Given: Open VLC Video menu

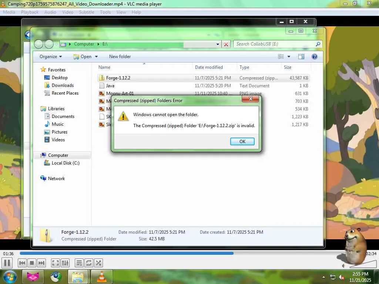Looking at the screenshot, I should tap(67, 12).
